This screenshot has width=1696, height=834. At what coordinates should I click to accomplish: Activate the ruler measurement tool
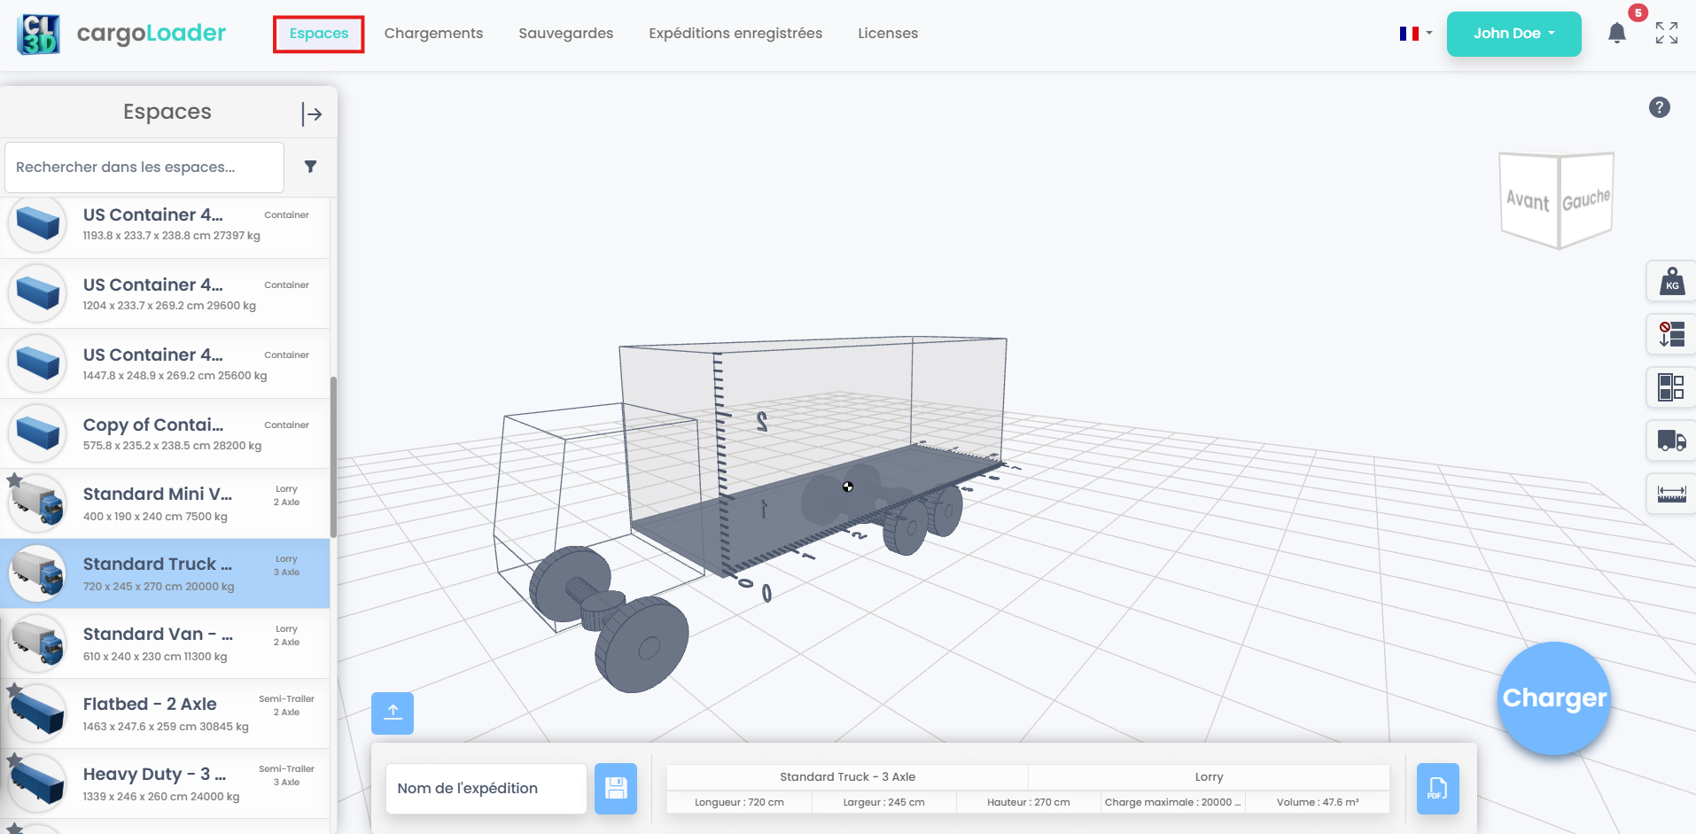tap(1671, 493)
